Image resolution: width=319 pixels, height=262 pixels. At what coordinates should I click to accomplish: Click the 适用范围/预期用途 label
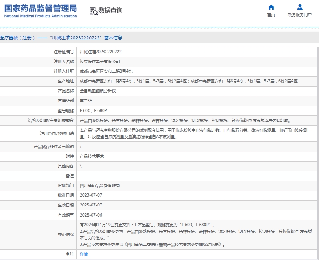[x=57, y=133]
